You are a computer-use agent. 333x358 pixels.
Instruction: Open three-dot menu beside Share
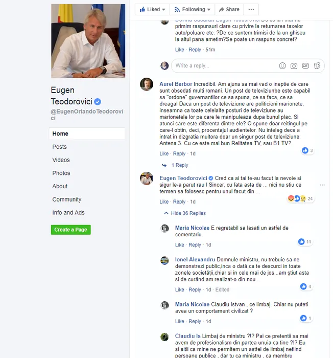(x=251, y=9)
